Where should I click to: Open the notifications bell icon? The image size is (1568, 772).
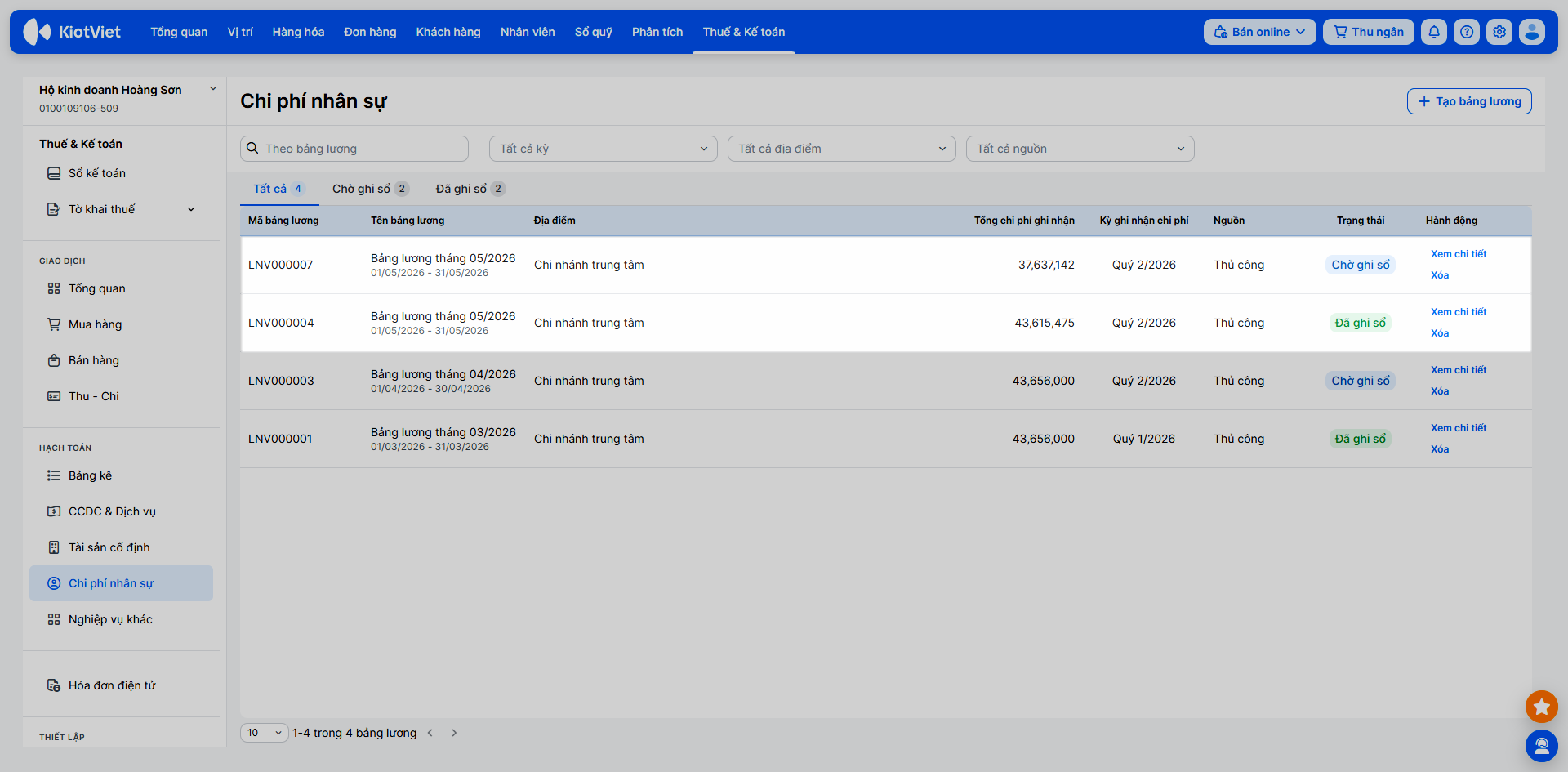coord(1434,32)
